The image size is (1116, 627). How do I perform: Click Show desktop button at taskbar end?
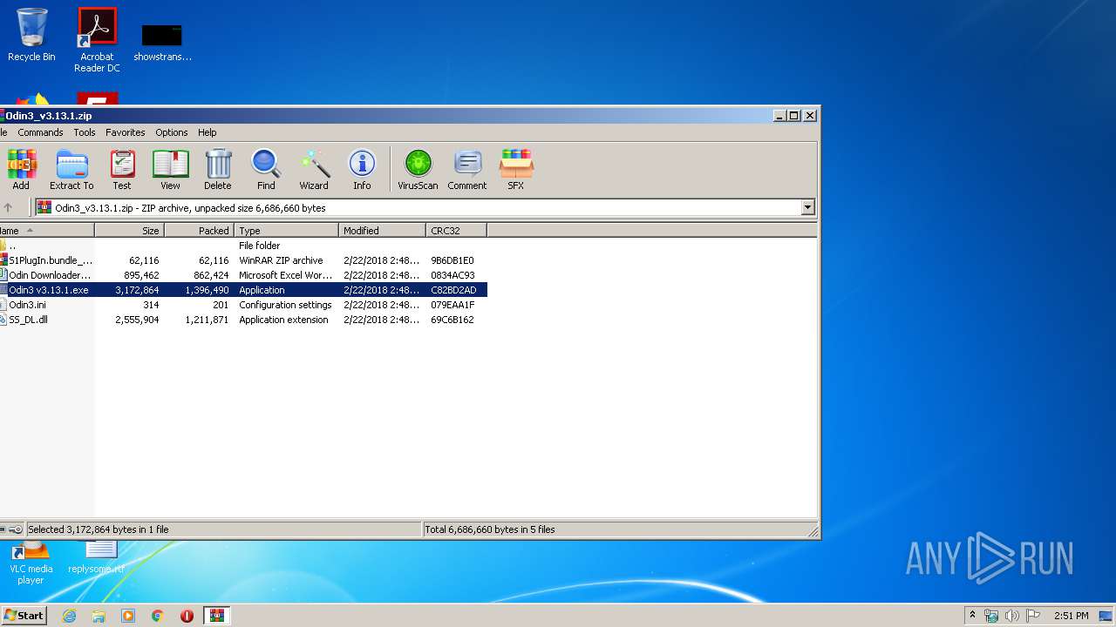[1106, 616]
